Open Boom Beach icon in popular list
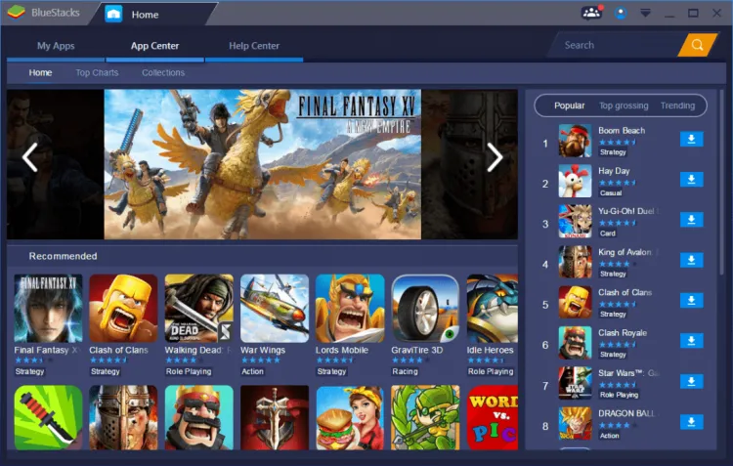 (x=575, y=141)
